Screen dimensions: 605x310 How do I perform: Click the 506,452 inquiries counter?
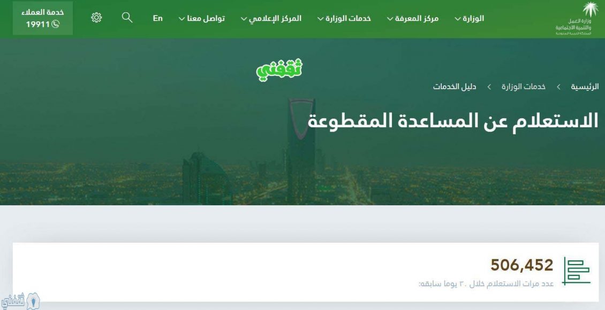click(x=522, y=265)
